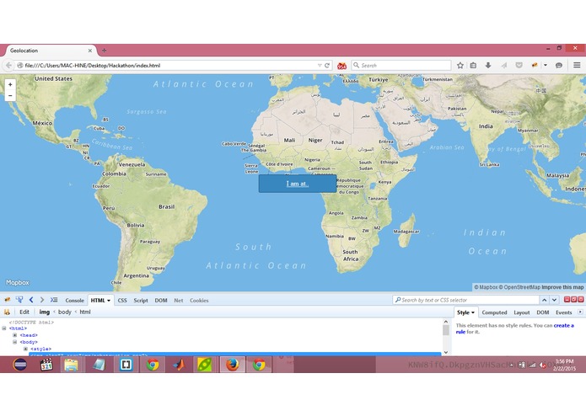This screenshot has width=586, height=416.
Task: Zoom in the map with plus button
Action: click(10, 84)
